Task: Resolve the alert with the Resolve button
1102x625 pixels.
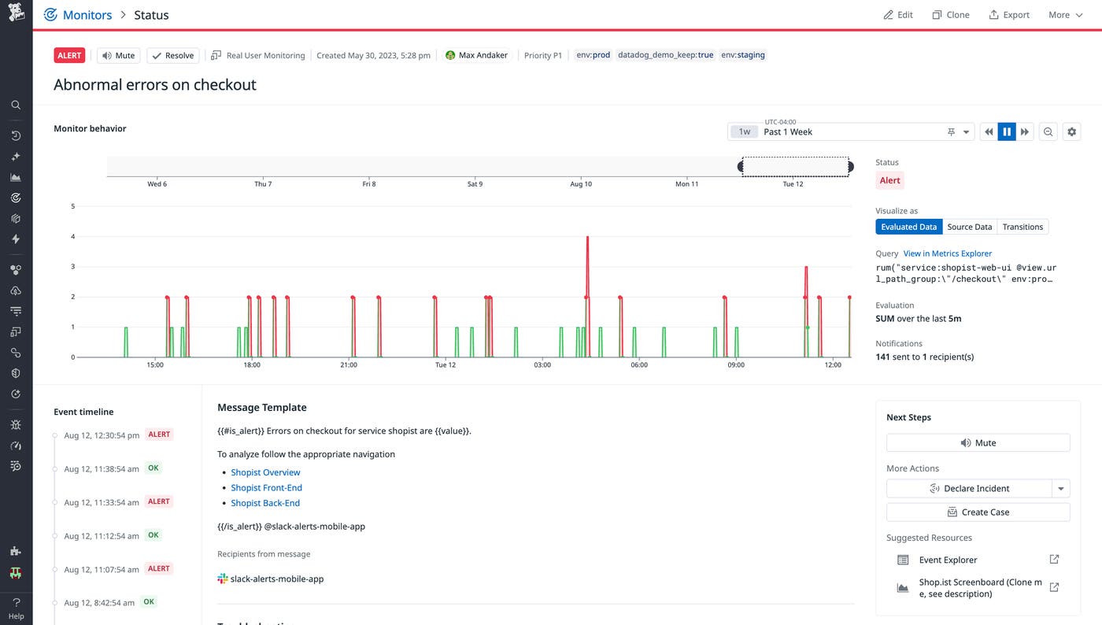Action: point(172,55)
